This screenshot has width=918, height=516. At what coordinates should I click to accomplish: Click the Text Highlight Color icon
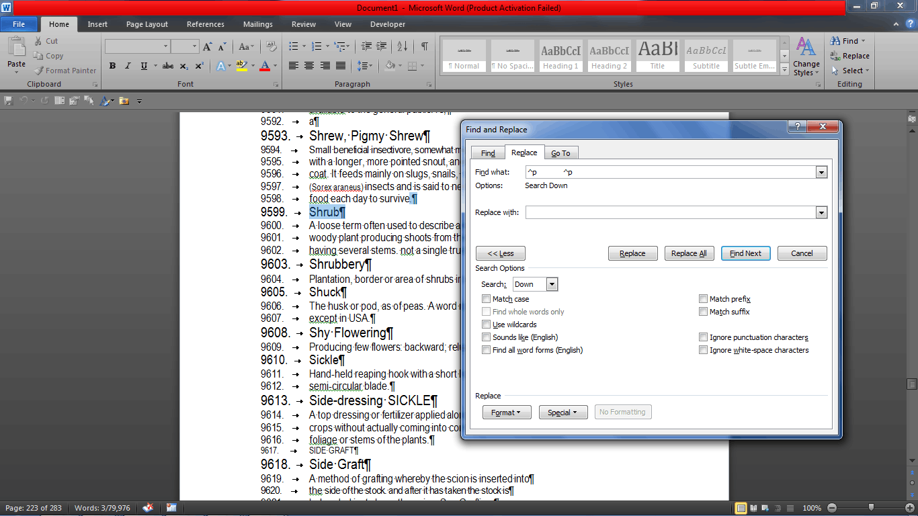[x=241, y=66]
